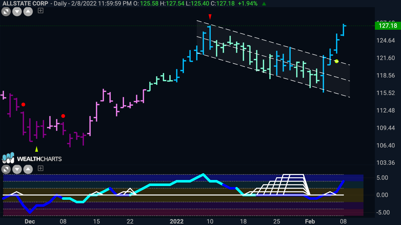This screenshot has height=225, width=401.
Task: Click the 121.60 price axis label
Action: pyautogui.click(x=385, y=58)
